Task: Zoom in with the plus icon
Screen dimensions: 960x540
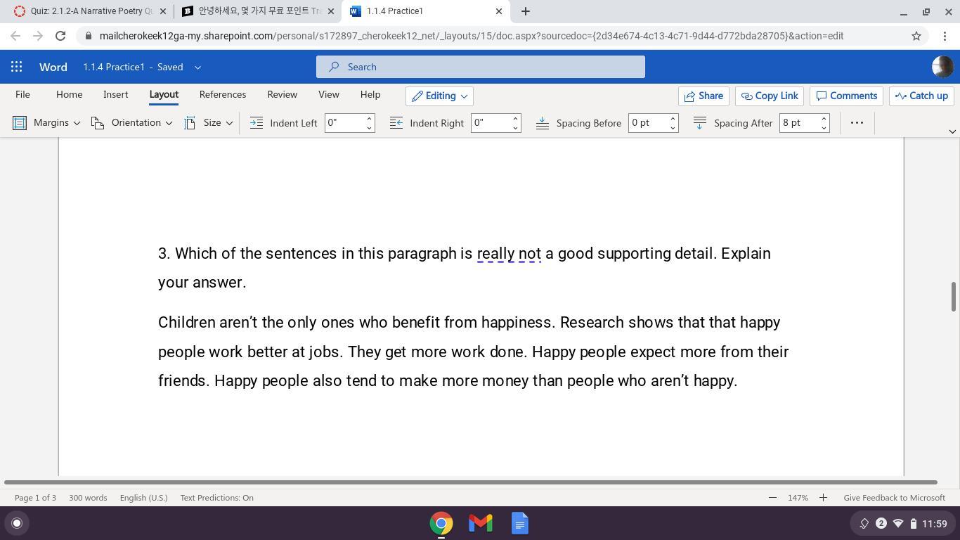Action: [823, 498]
